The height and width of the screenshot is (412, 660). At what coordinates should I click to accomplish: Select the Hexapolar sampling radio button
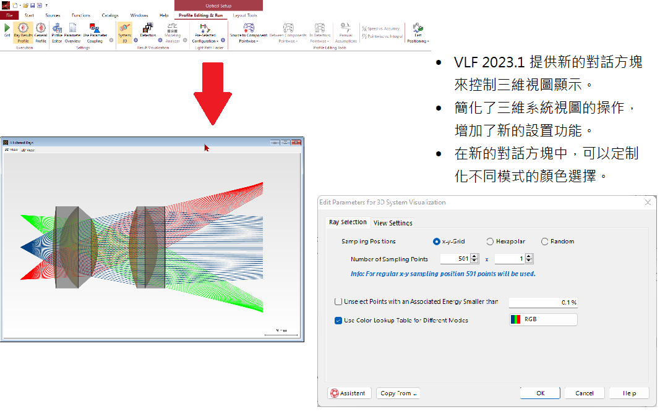click(x=491, y=242)
